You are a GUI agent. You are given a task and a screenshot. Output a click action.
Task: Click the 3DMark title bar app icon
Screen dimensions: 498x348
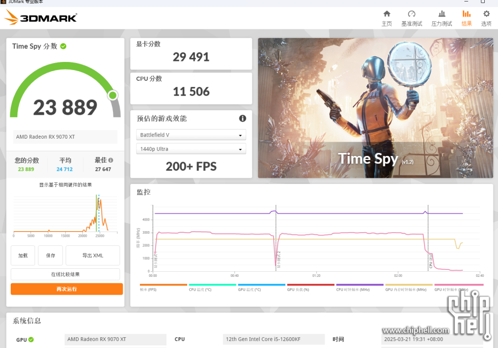3,2
